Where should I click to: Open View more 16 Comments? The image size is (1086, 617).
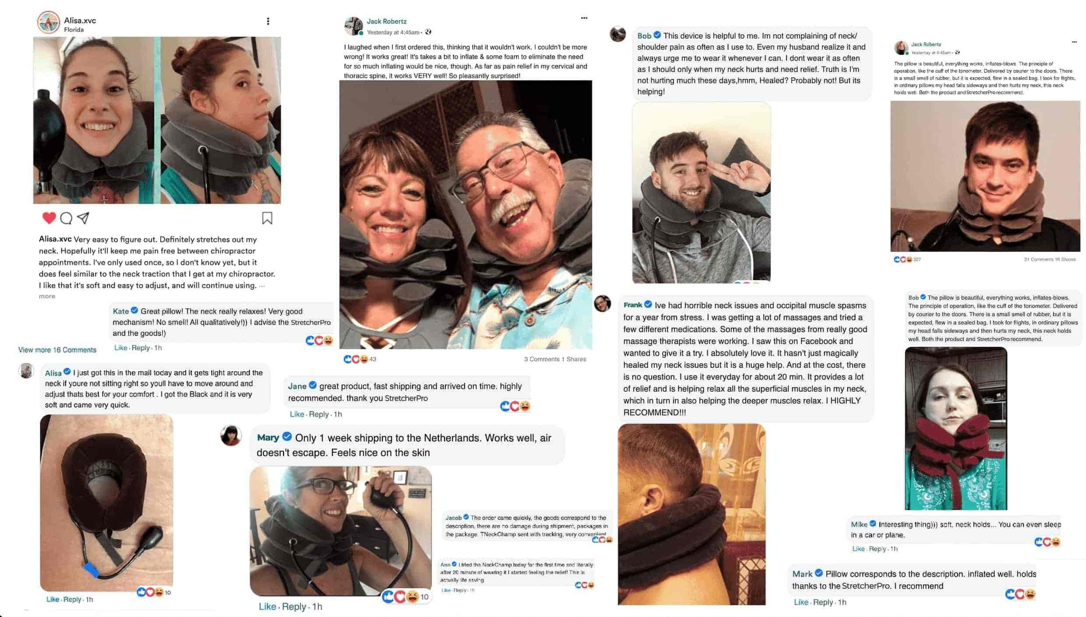[x=57, y=350]
